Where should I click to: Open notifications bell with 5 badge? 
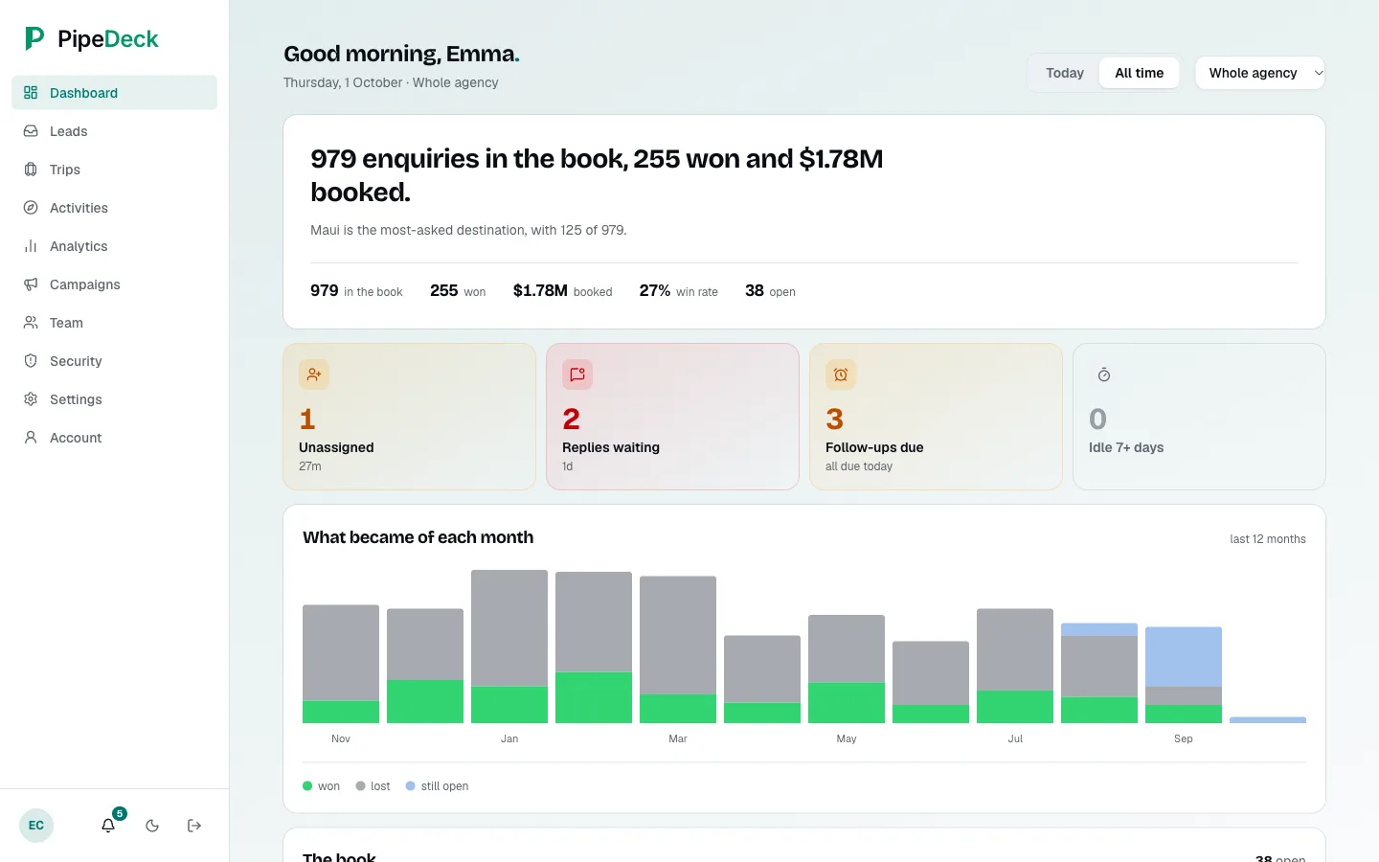pyautogui.click(x=109, y=825)
